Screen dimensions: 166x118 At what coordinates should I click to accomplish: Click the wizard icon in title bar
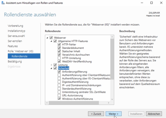coord(3,3)
